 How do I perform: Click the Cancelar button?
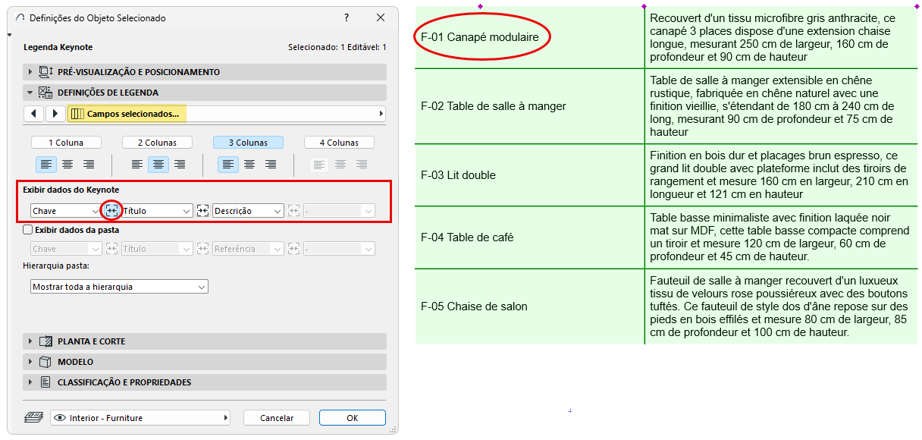point(277,418)
